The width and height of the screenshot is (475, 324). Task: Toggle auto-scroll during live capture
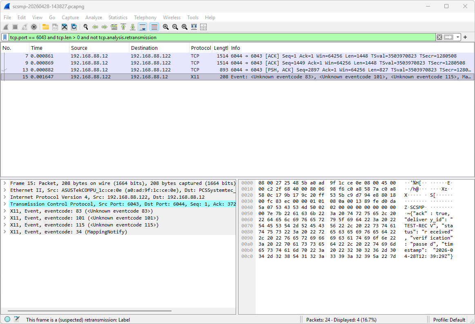143,27
